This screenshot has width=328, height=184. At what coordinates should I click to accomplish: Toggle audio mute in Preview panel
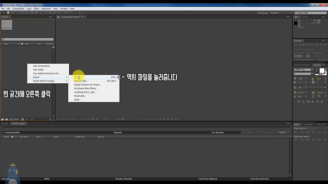[x=317, y=45]
